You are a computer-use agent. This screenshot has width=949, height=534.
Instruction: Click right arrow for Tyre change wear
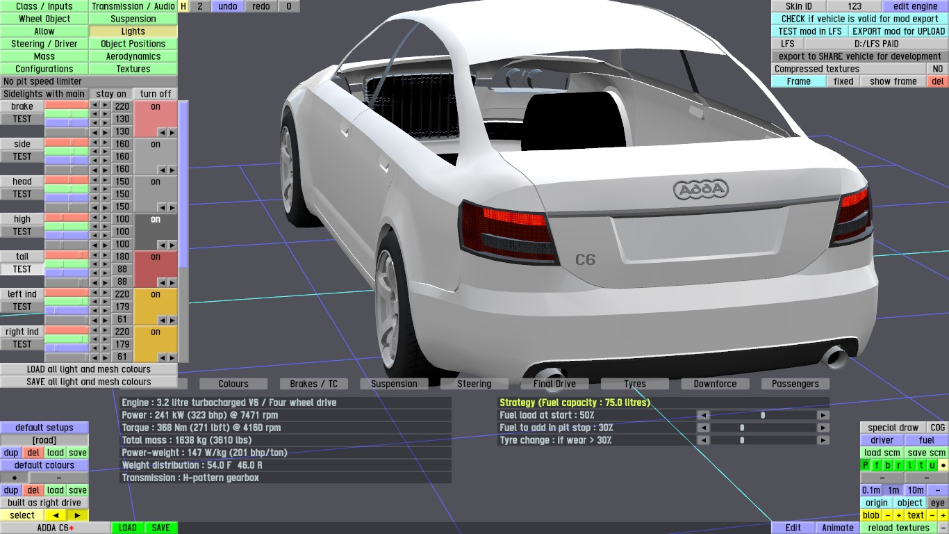tap(823, 440)
